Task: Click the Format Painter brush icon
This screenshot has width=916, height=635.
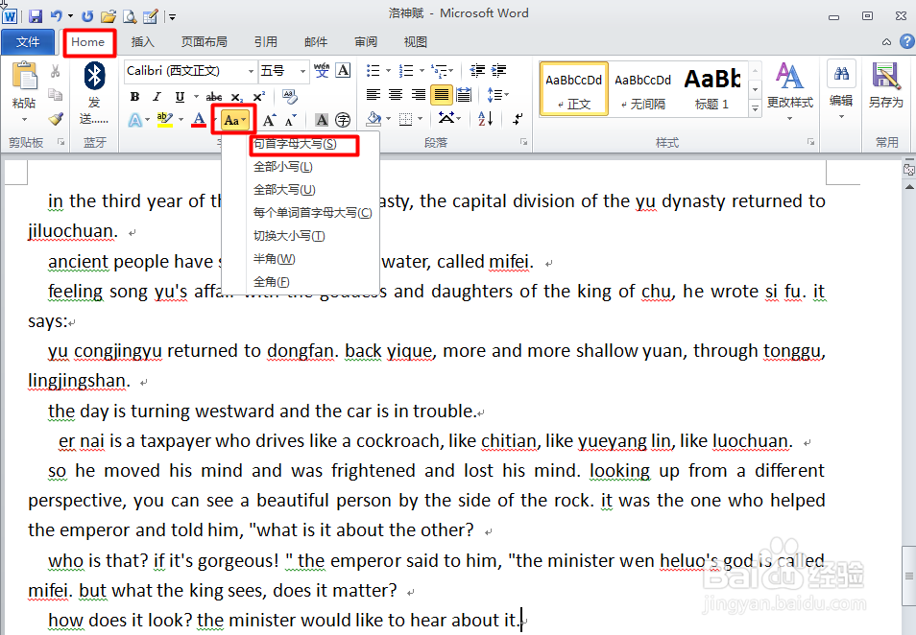Action: click(x=56, y=119)
